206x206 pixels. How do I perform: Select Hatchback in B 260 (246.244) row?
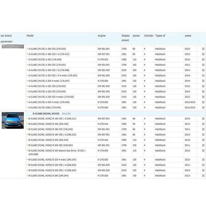coord(160,176)
